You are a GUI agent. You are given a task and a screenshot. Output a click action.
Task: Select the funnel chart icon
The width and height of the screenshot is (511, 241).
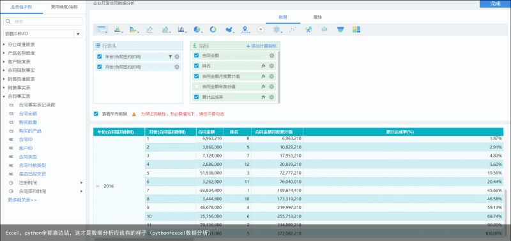(x=340, y=29)
